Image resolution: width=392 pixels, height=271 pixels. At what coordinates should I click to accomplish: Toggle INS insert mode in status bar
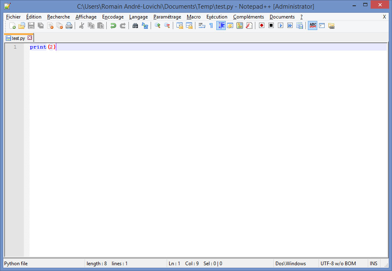374,264
